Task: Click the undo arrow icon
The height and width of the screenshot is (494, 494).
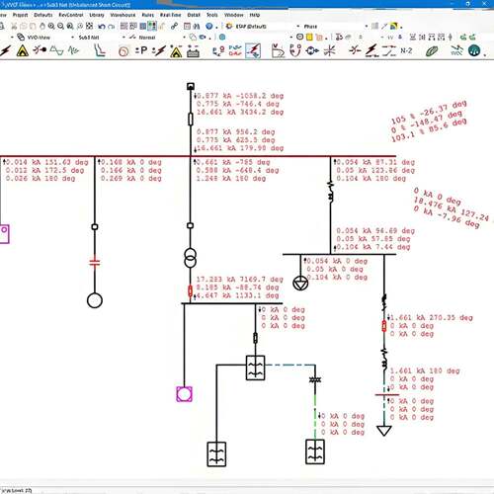Action: (102, 27)
